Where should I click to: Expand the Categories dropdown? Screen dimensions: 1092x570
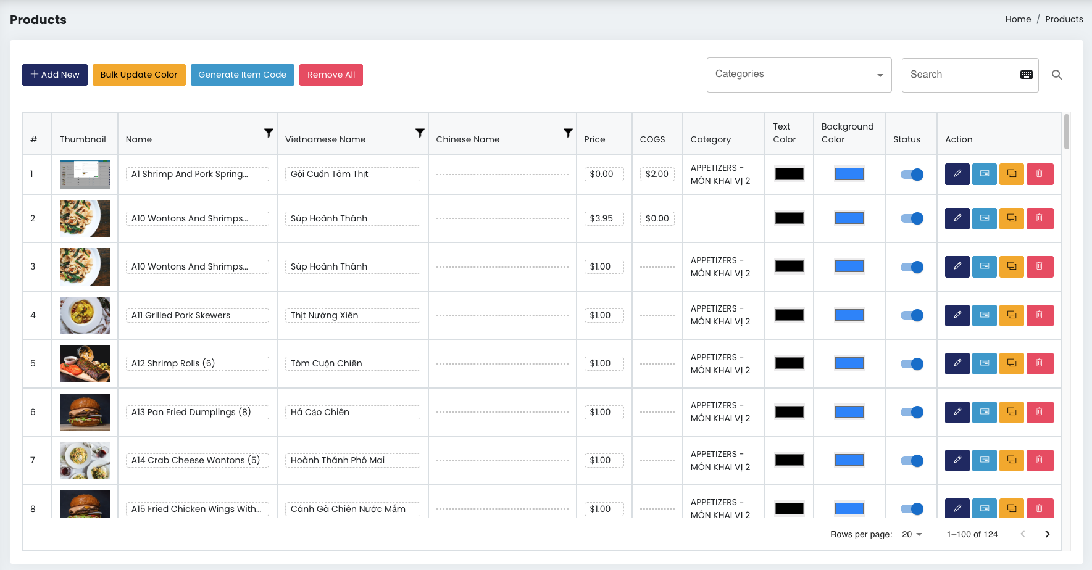(x=799, y=75)
